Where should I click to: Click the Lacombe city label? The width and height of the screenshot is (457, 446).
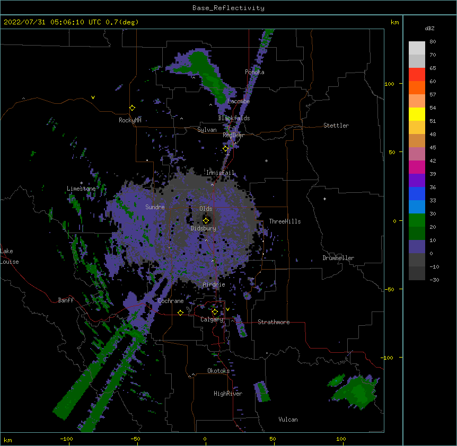click(x=239, y=101)
